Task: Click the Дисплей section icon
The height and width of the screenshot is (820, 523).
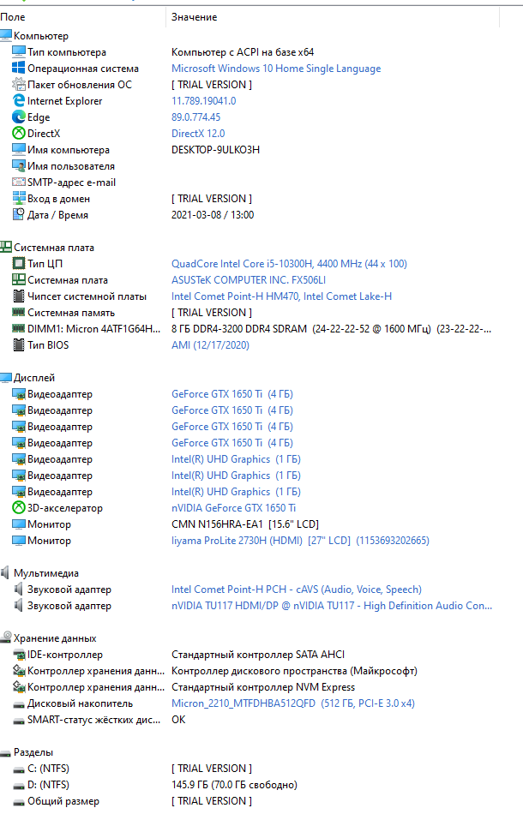Action: point(6,378)
